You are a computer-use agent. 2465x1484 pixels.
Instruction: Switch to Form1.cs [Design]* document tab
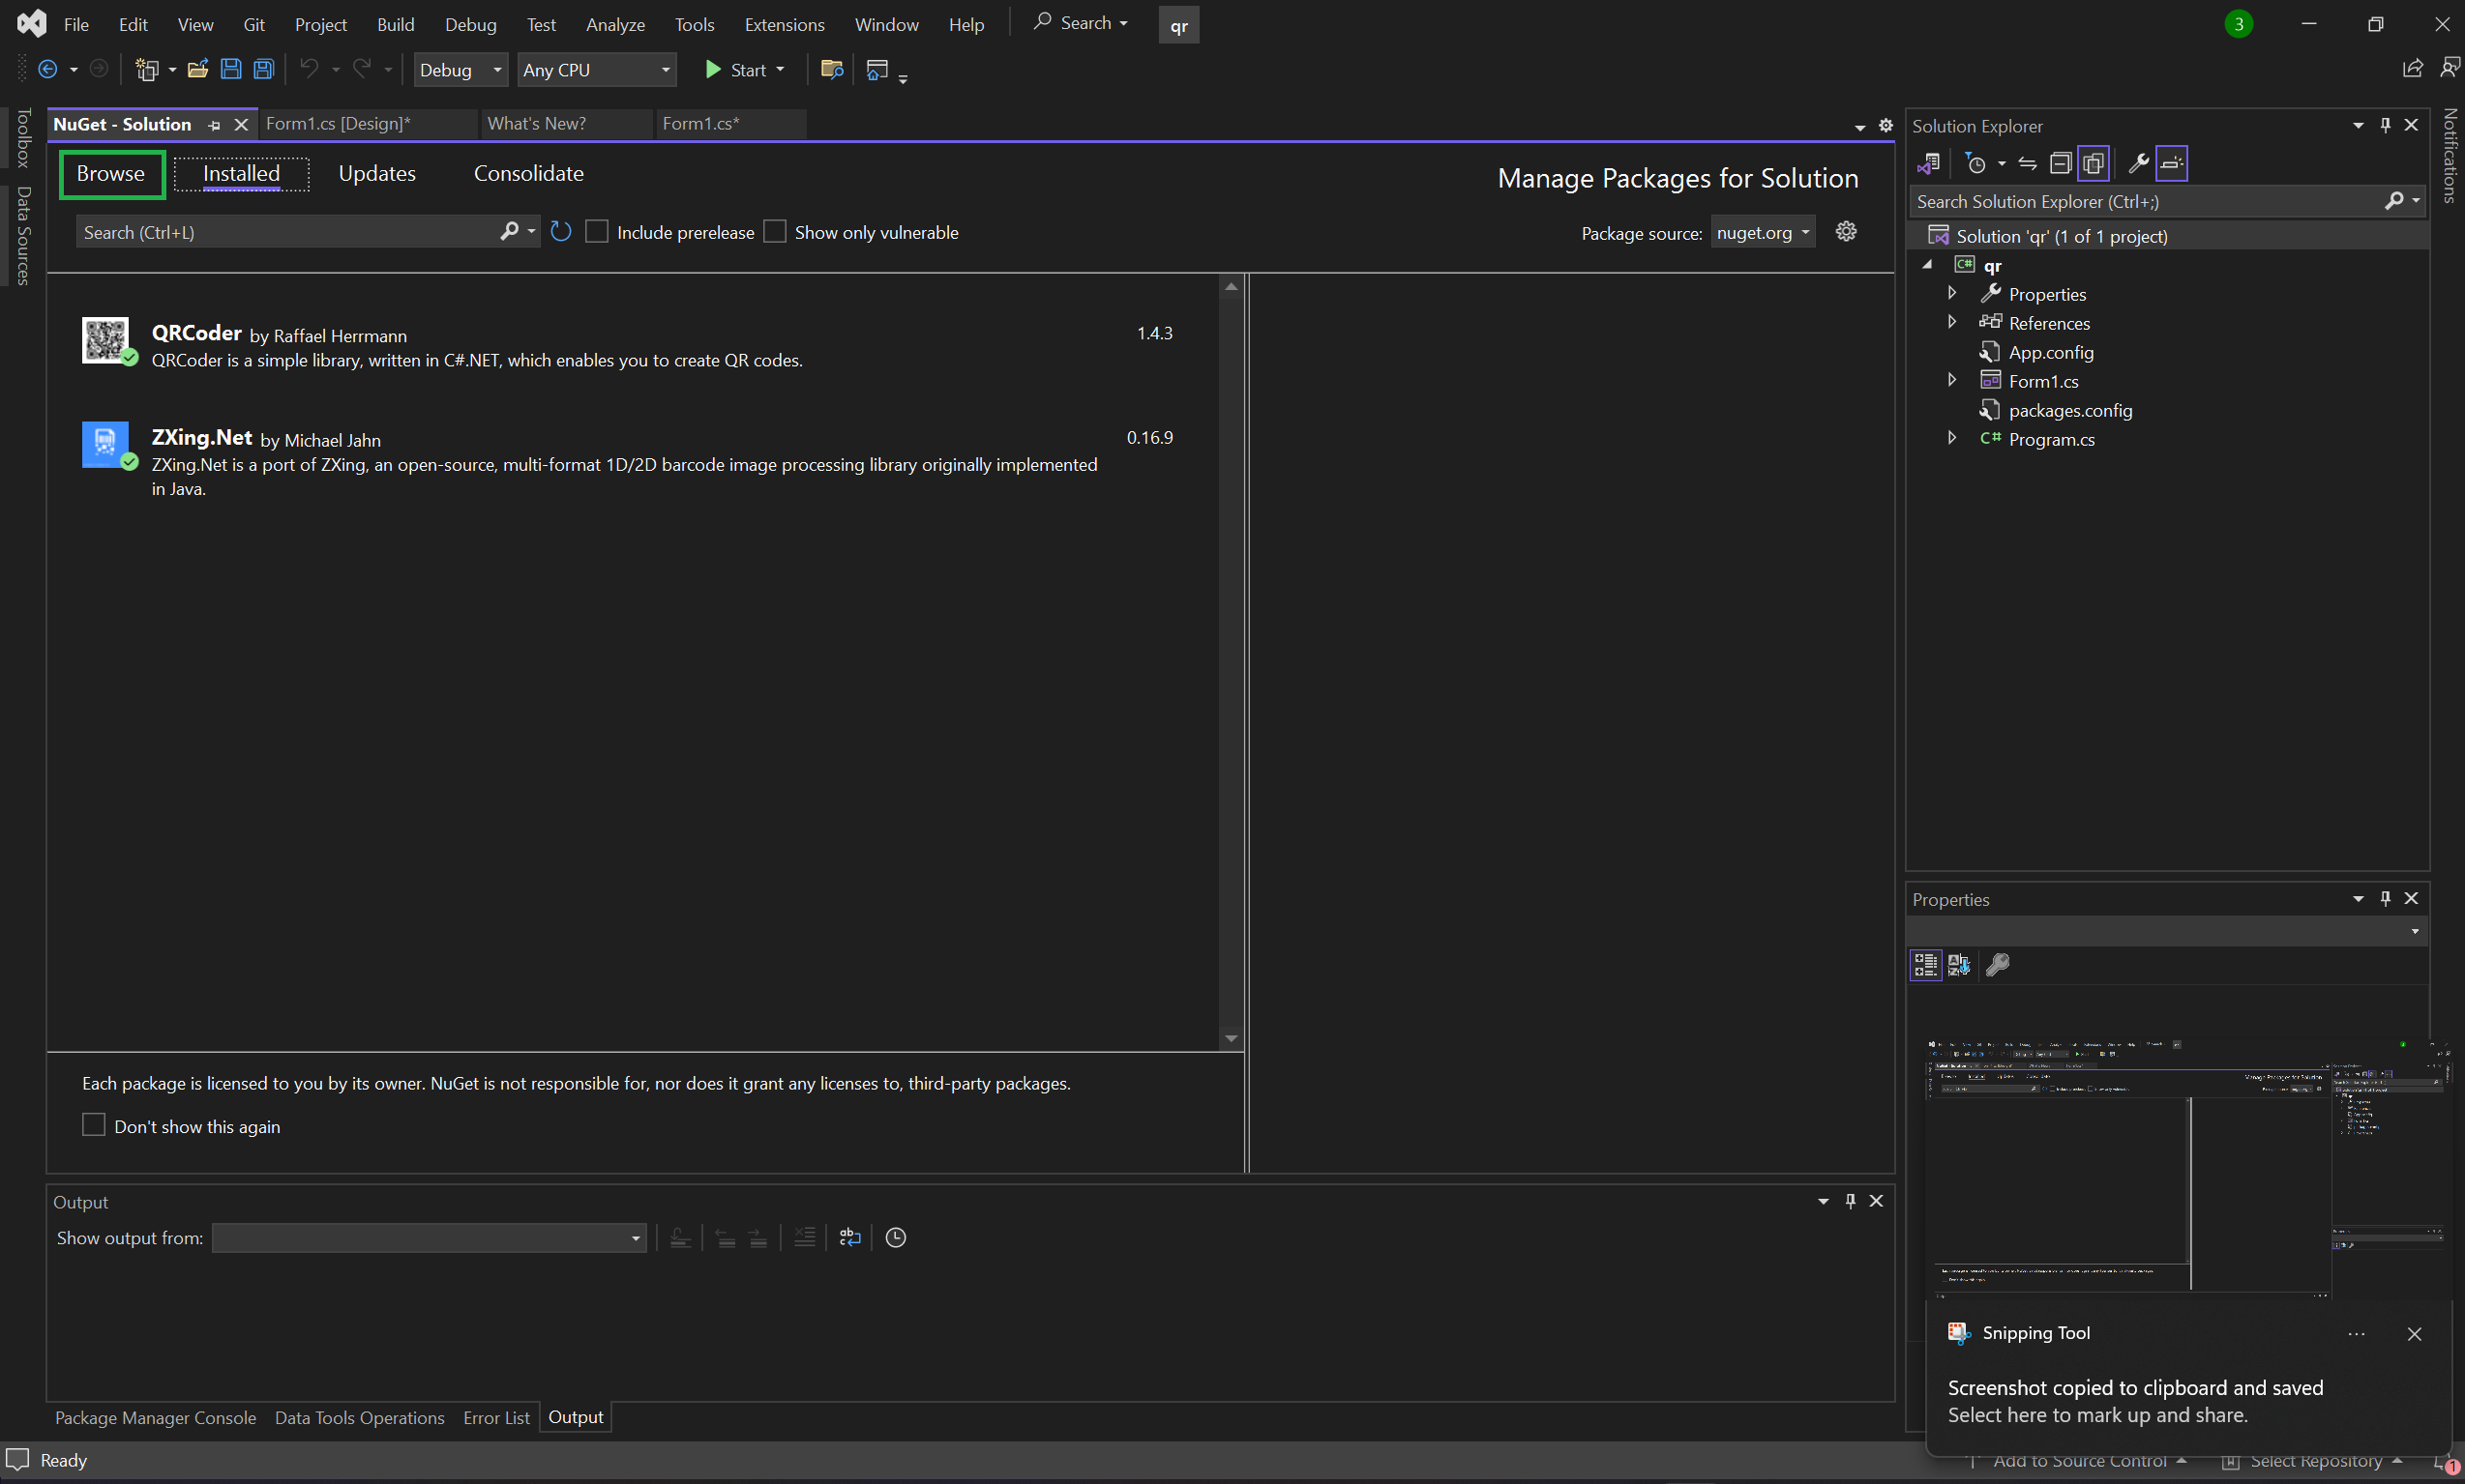(x=339, y=123)
